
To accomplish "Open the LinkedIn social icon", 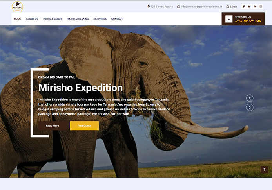I will pyautogui.click(x=255, y=7).
